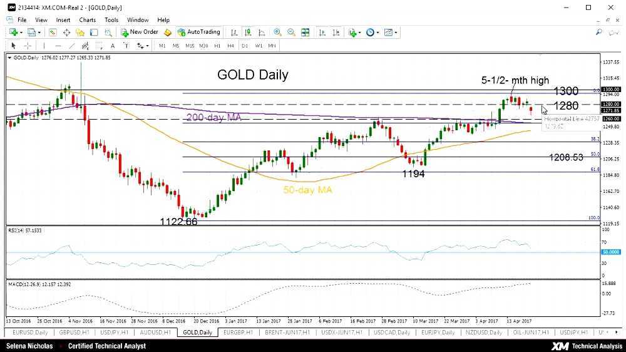Viewport: 626px width, 352px height.
Task: Switch to H1 timeframe
Action: coord(217,46)
